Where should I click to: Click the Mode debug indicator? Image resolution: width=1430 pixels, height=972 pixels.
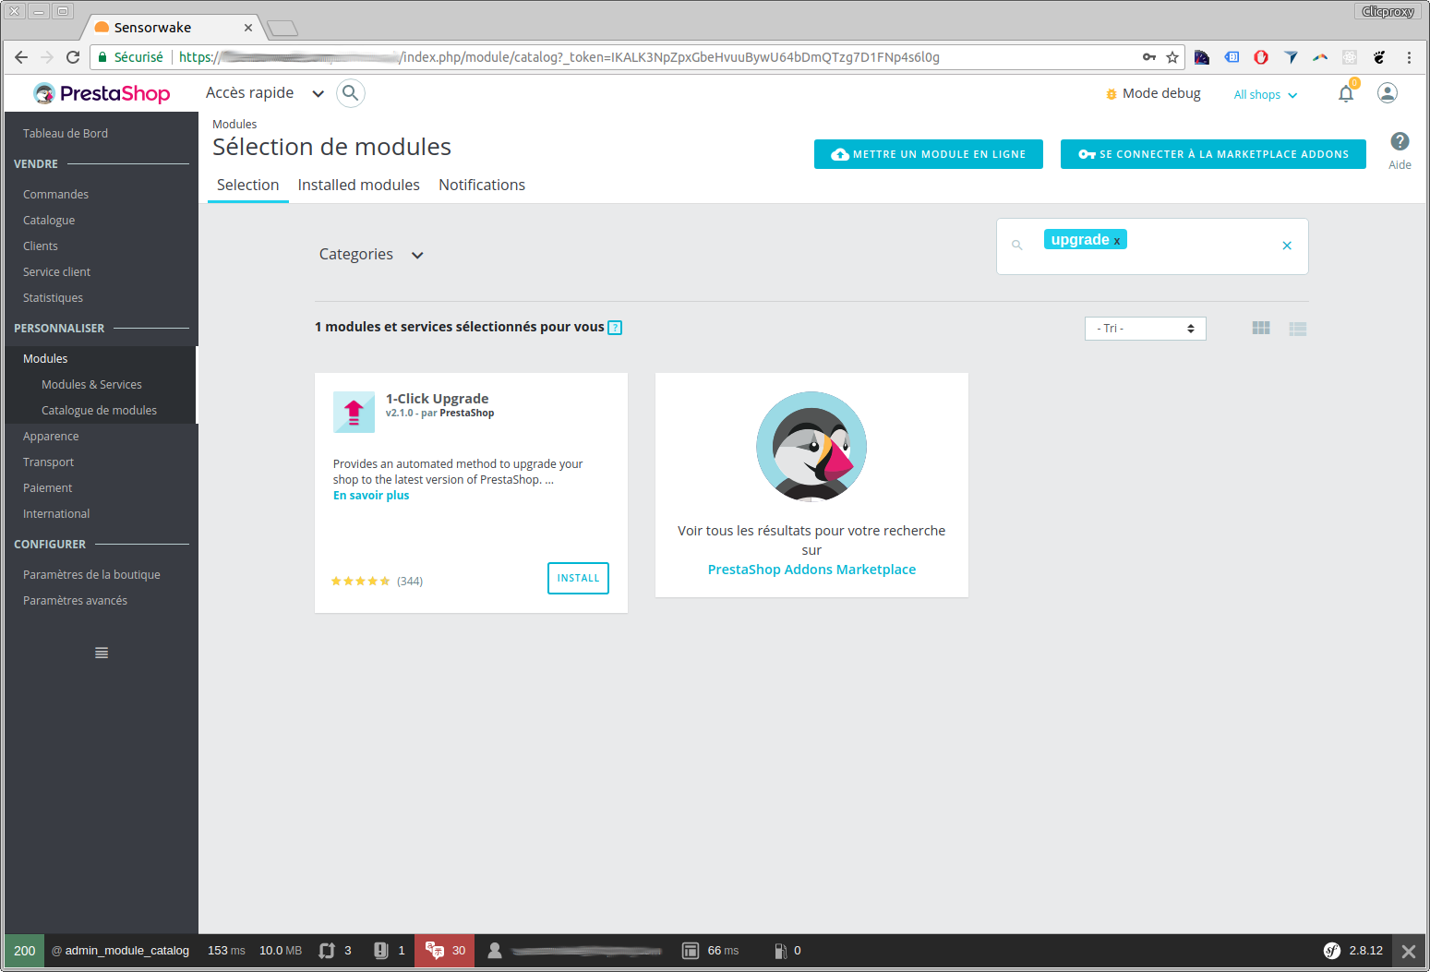point(1153,93)
